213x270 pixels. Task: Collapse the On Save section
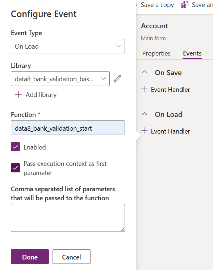145,72
